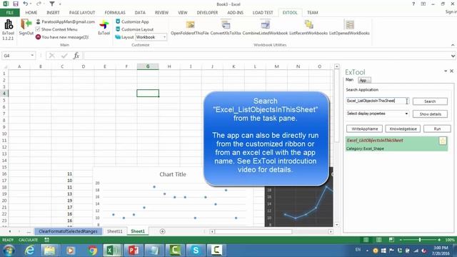Click the SignOut icon
Viewport: 457px width, 257px height.
click(26, 27)
